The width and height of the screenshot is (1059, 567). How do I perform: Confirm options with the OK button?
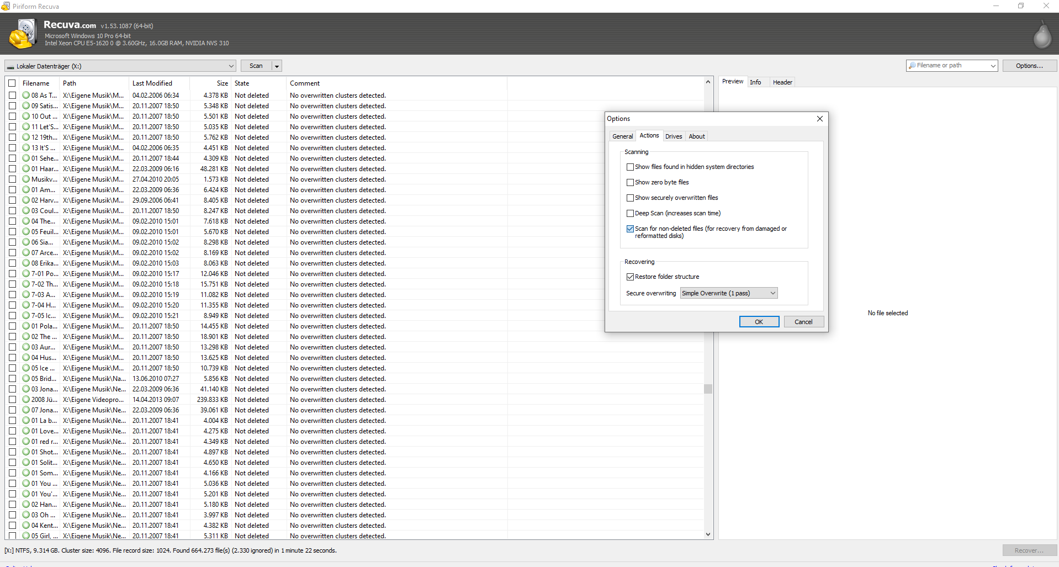759,322
